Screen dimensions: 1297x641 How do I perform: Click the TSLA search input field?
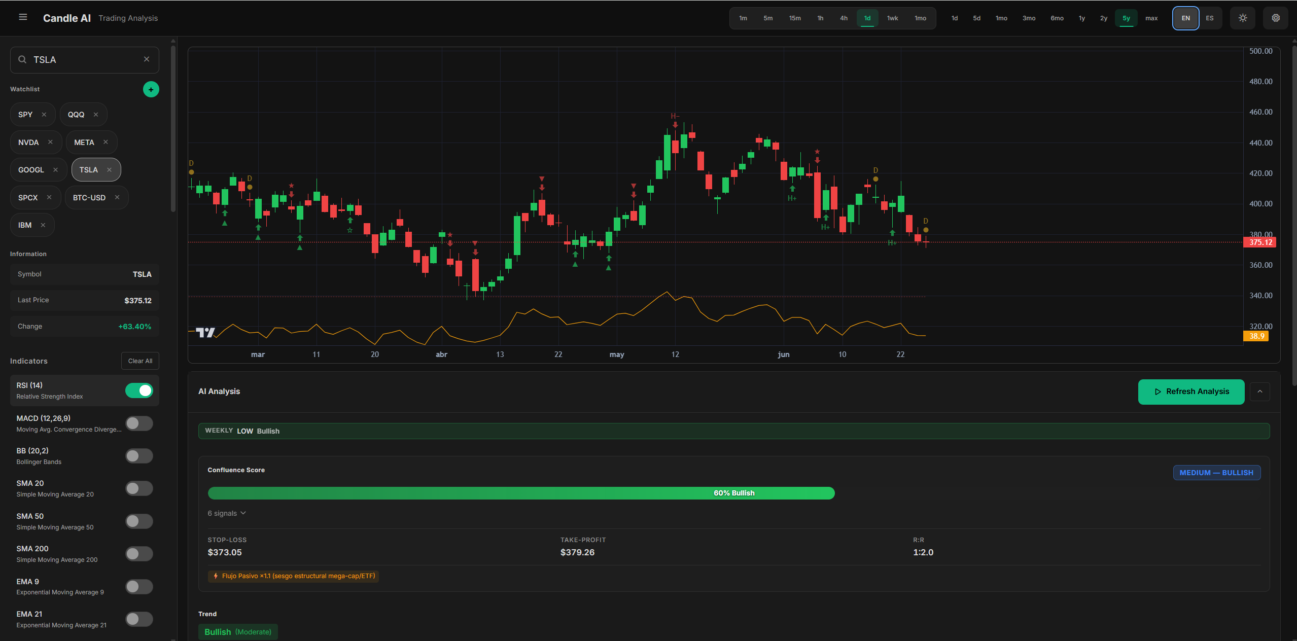[x=85, y=60]
